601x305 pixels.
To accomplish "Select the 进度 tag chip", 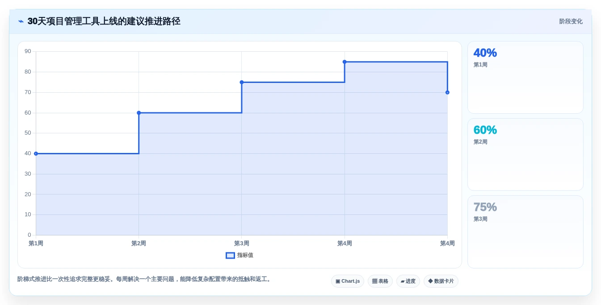I will click(x=408, y=281).
